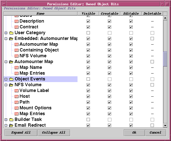Screen dimensions: 171x141
Task: Click the Deletable column header
Action: [152, 13]
